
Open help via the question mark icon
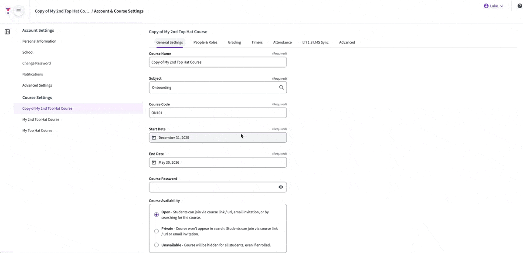tap(519, 6)
